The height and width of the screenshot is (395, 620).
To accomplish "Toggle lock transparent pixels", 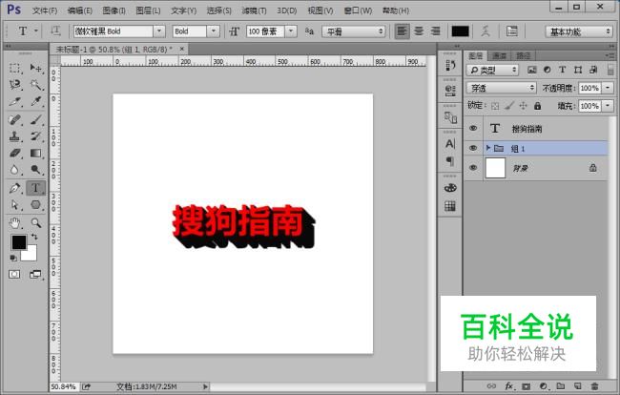I will coord(495,106).
